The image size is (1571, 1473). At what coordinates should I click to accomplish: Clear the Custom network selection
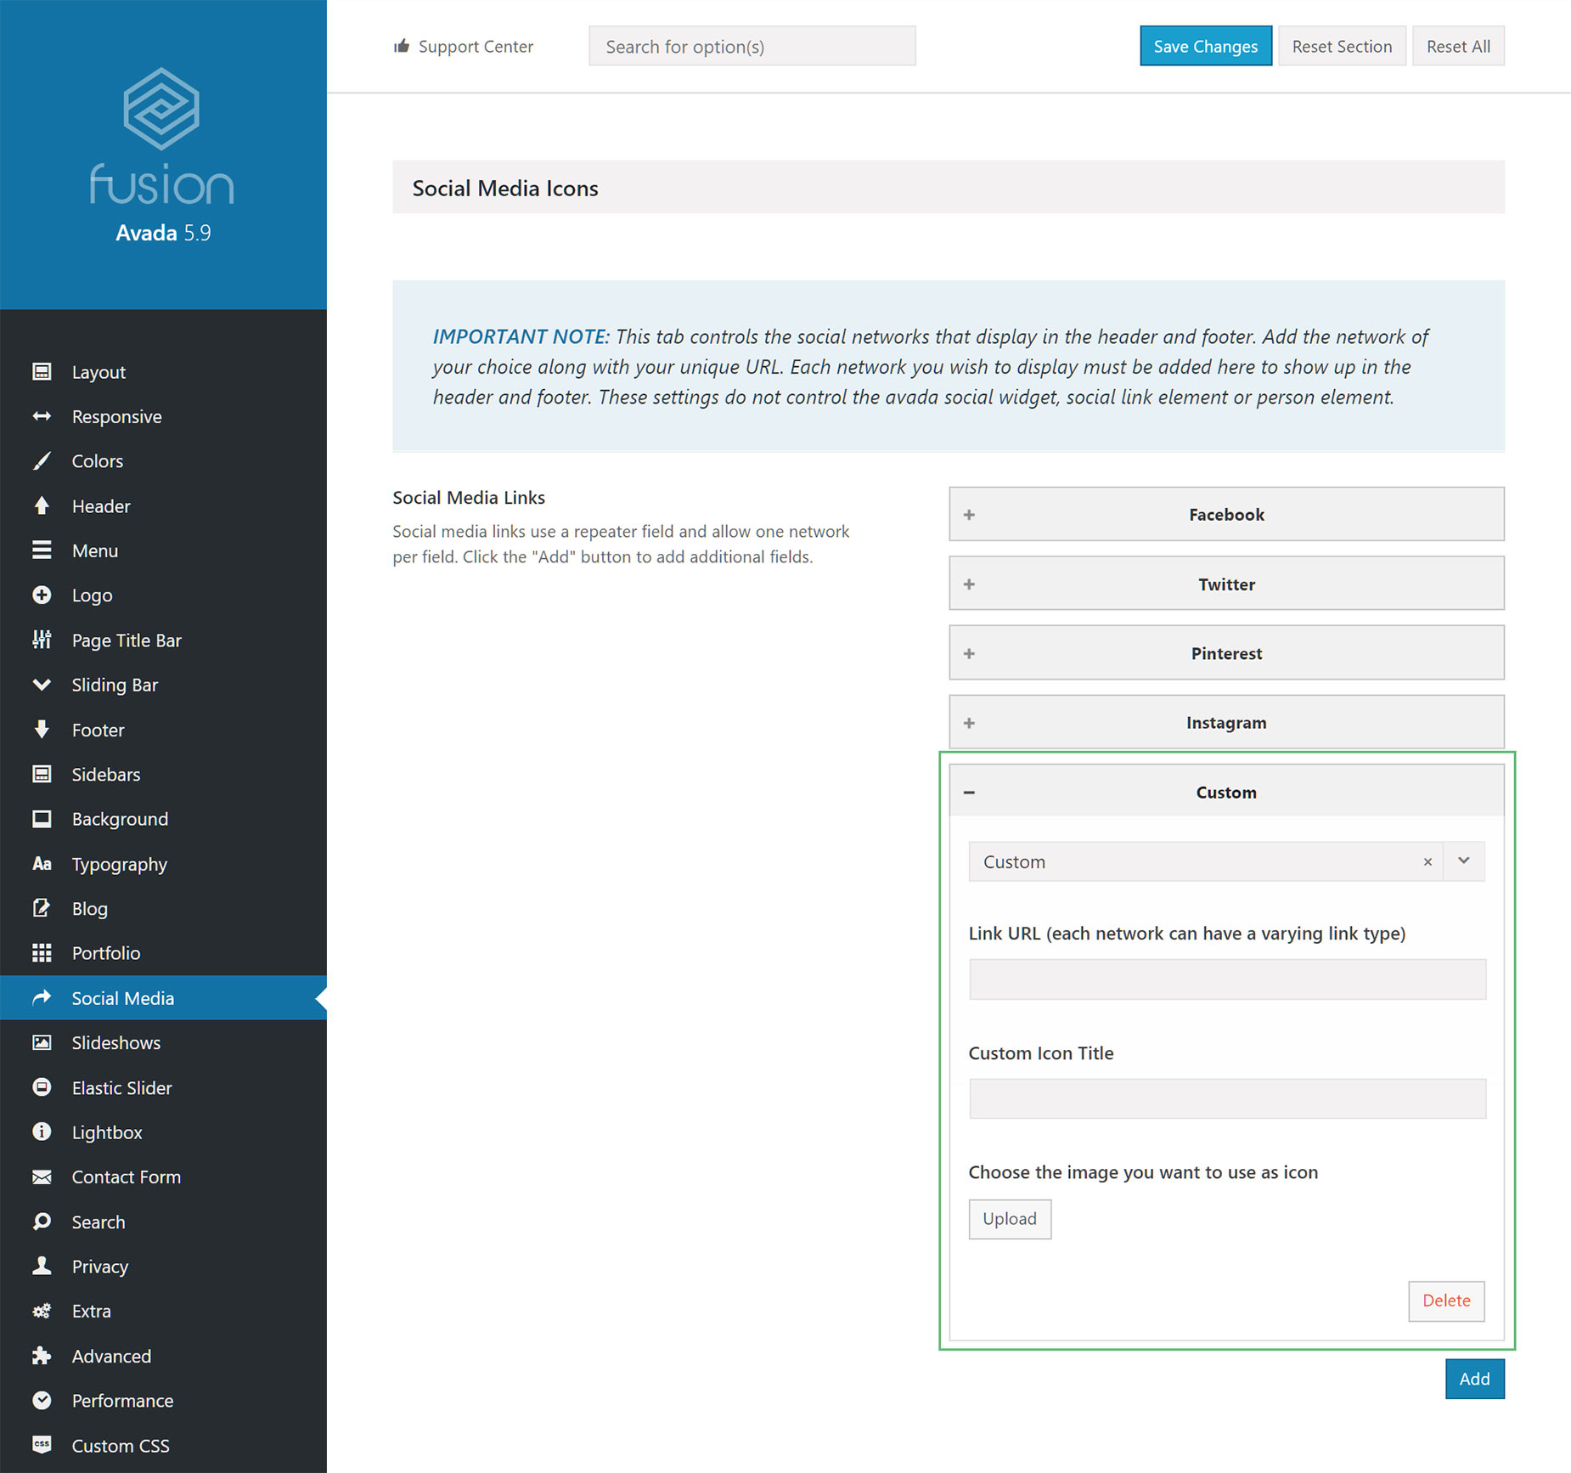coord(1427,862)
